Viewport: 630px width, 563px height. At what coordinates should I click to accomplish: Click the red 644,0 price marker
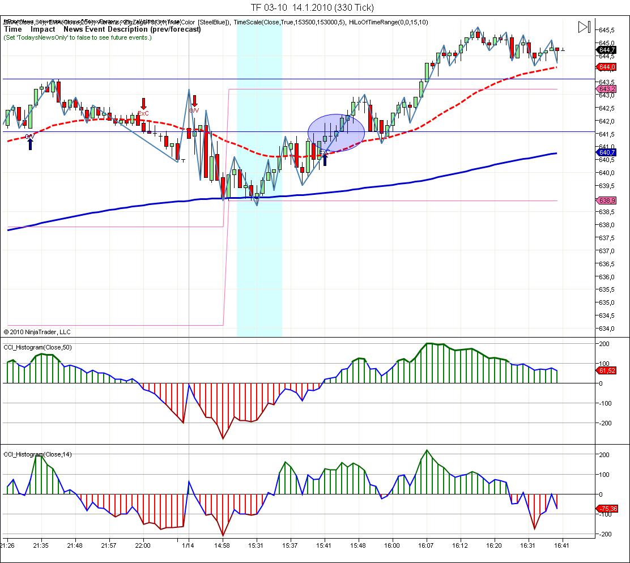[x=606, y=67]
